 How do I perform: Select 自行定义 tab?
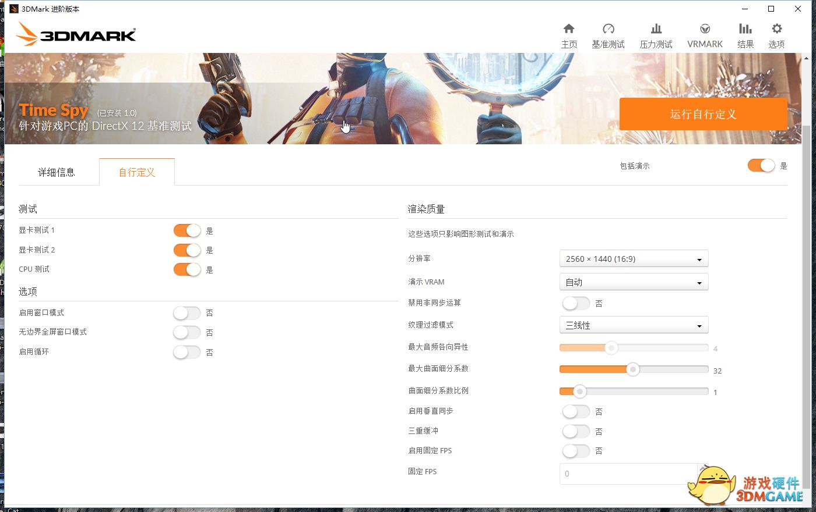(137, 172)
